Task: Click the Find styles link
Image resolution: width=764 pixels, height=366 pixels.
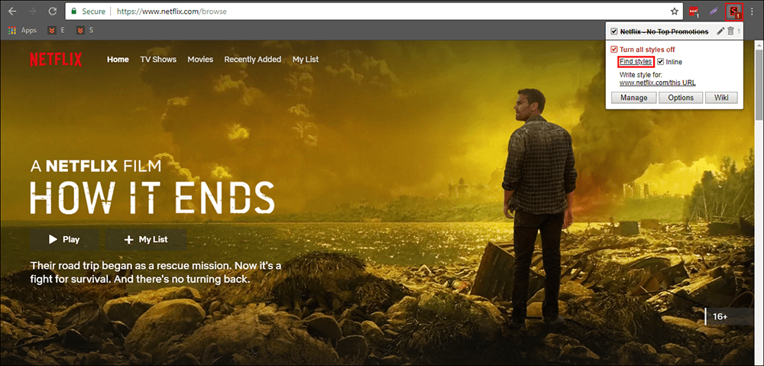Action: click(x=636, y=62)
